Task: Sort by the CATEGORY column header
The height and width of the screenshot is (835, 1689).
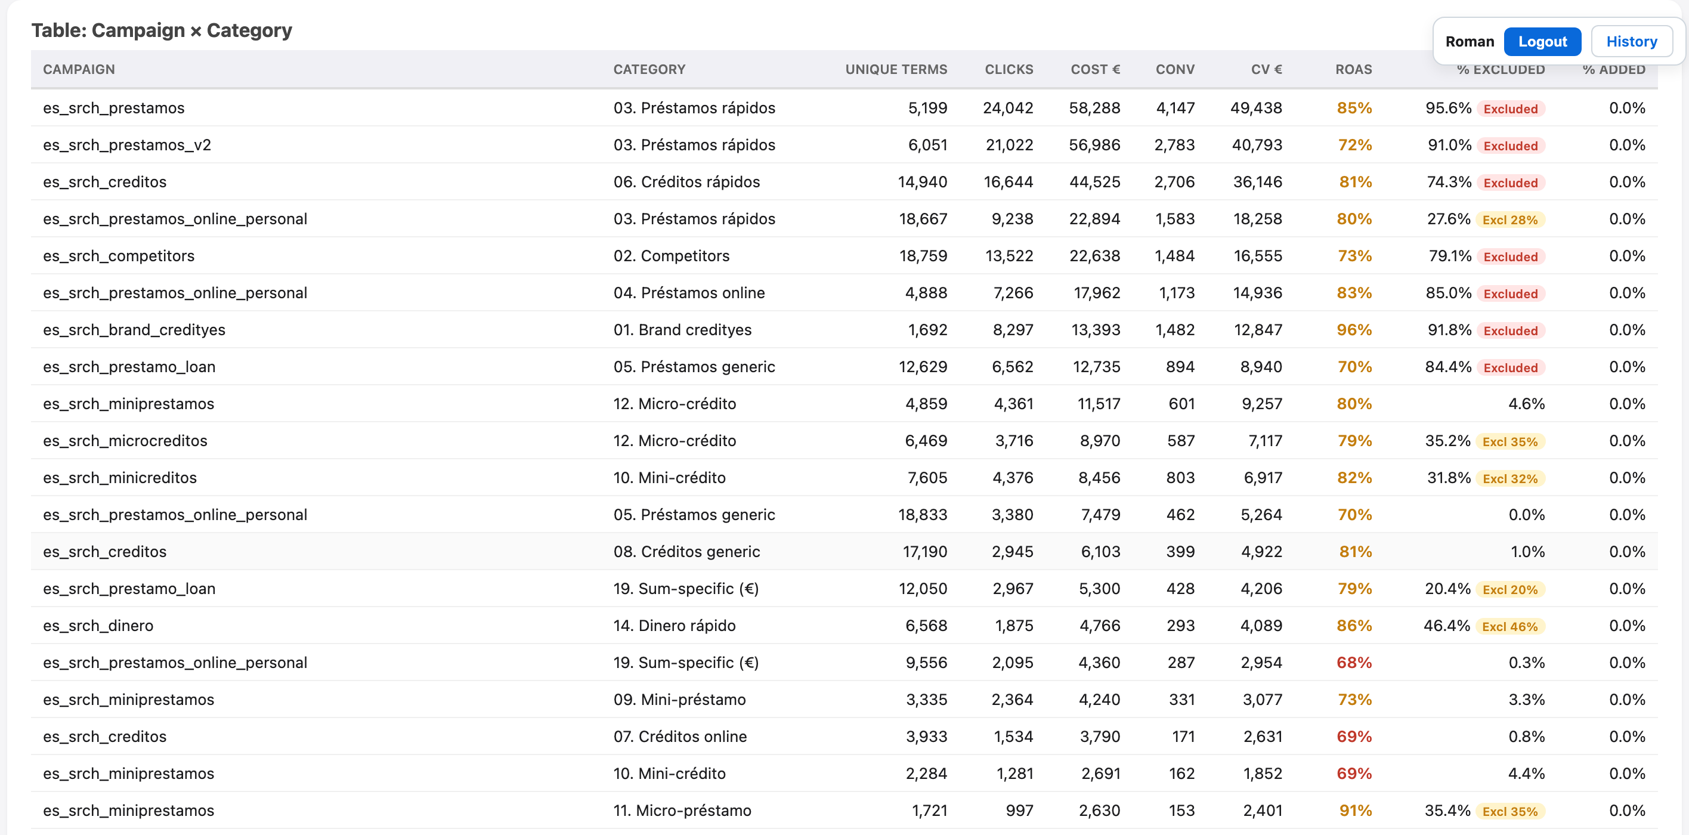Action: pos(649,69)
